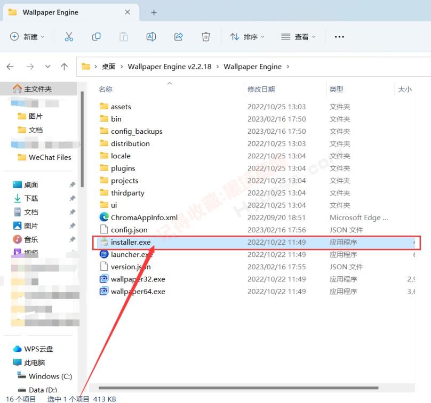Expand chevron before 桌面 in address bar
This screenshot has width=431, height=403.
95,67
